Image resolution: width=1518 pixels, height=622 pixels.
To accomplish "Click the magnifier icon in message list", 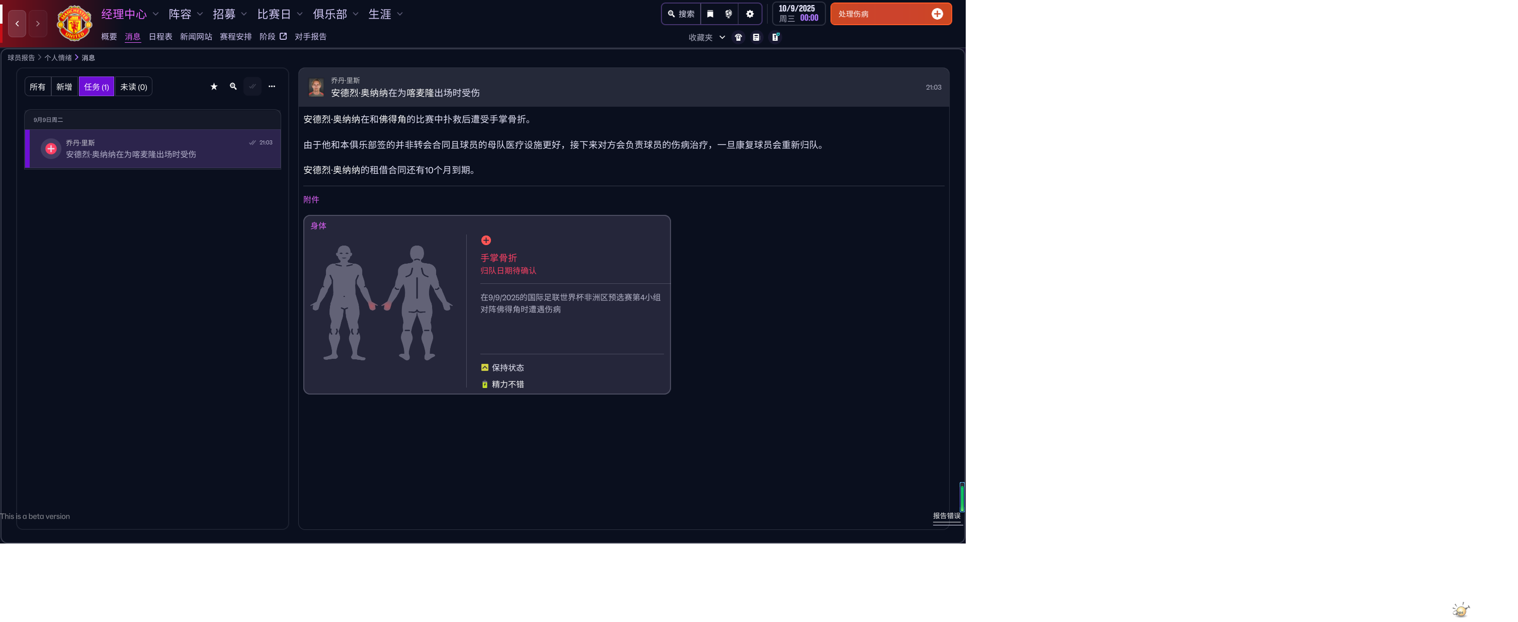I will pos(233,87).
